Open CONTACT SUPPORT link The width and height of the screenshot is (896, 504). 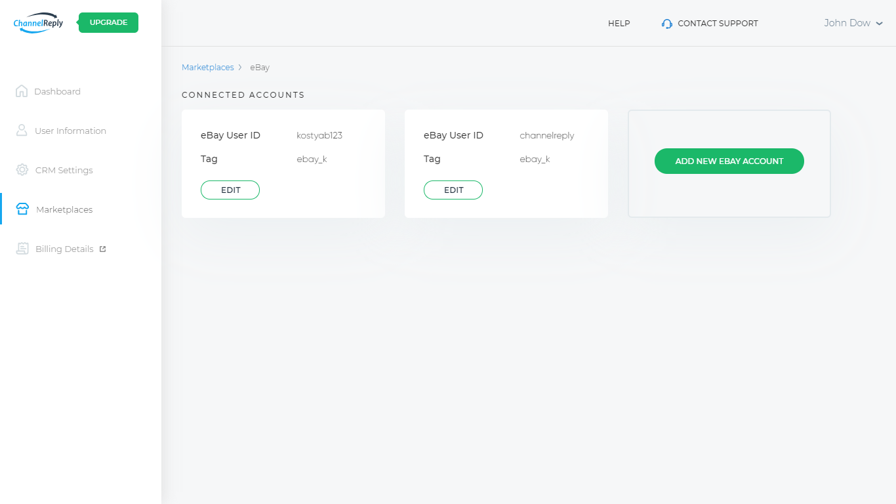point(718,24)
